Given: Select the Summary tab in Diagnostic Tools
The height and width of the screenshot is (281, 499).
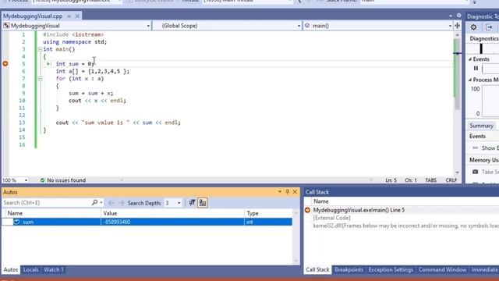Looking at the screenshot, I should point(481,126).
